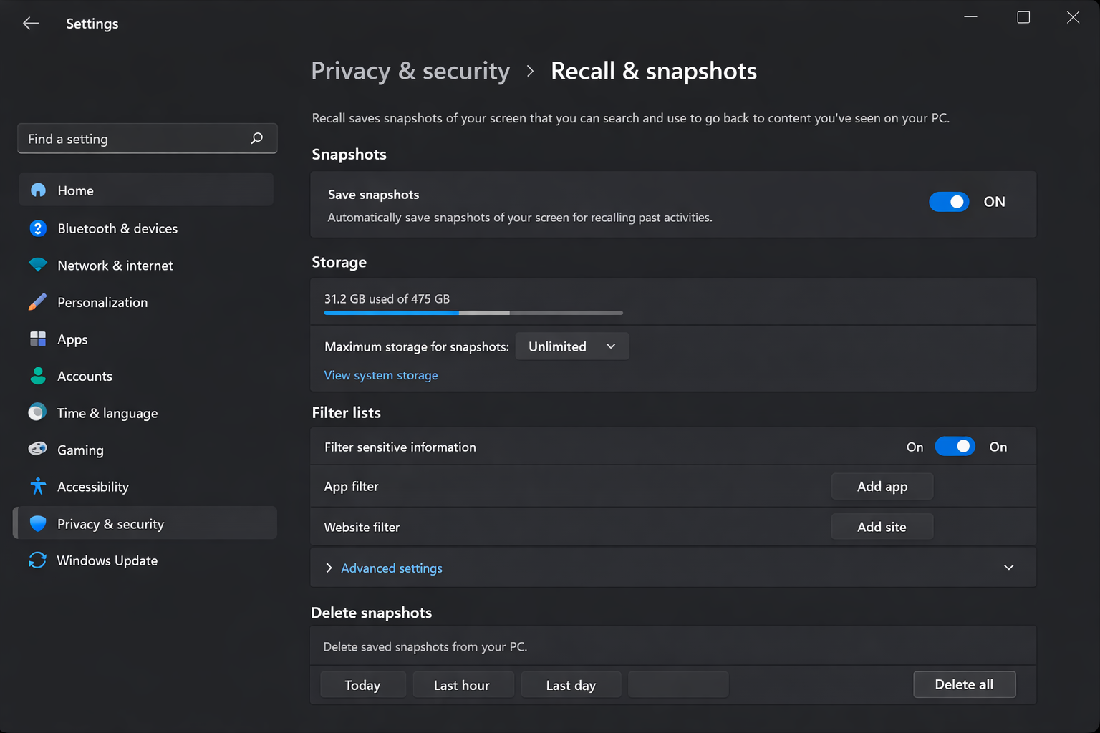Click the Filter sensitive information label
This screenshot has width=1100, height=733.
coord(400,447)
